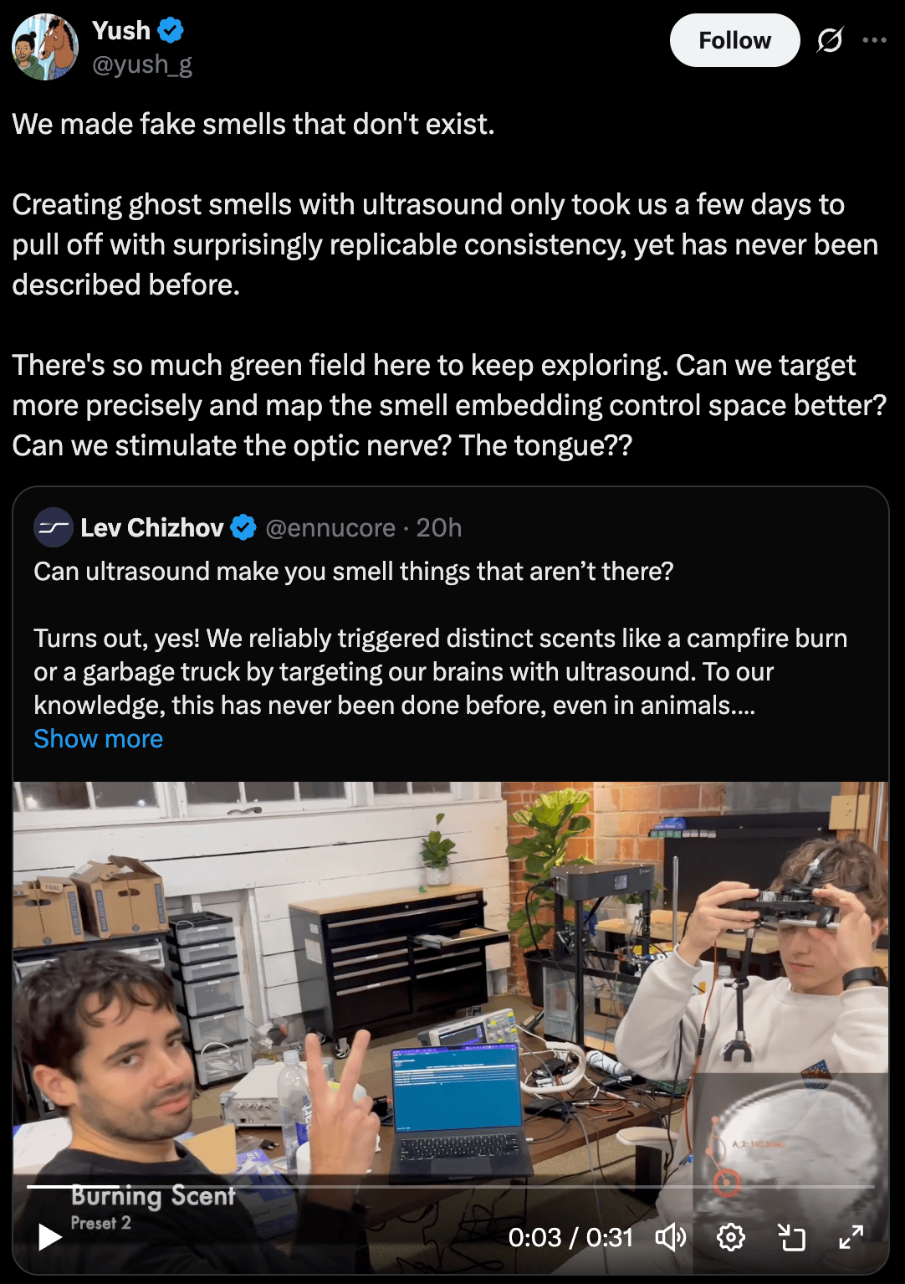
Task: Click the Lev Chizhov display name
Action: (152, 527)
